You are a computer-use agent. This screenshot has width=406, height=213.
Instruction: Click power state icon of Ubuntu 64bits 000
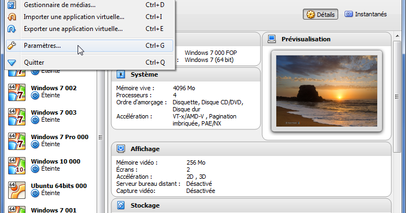(x=35, y=193)
